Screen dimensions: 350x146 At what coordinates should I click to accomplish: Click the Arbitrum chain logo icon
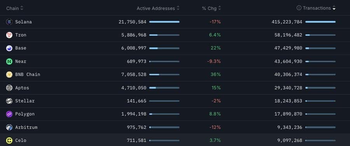(x=9, y=127)
